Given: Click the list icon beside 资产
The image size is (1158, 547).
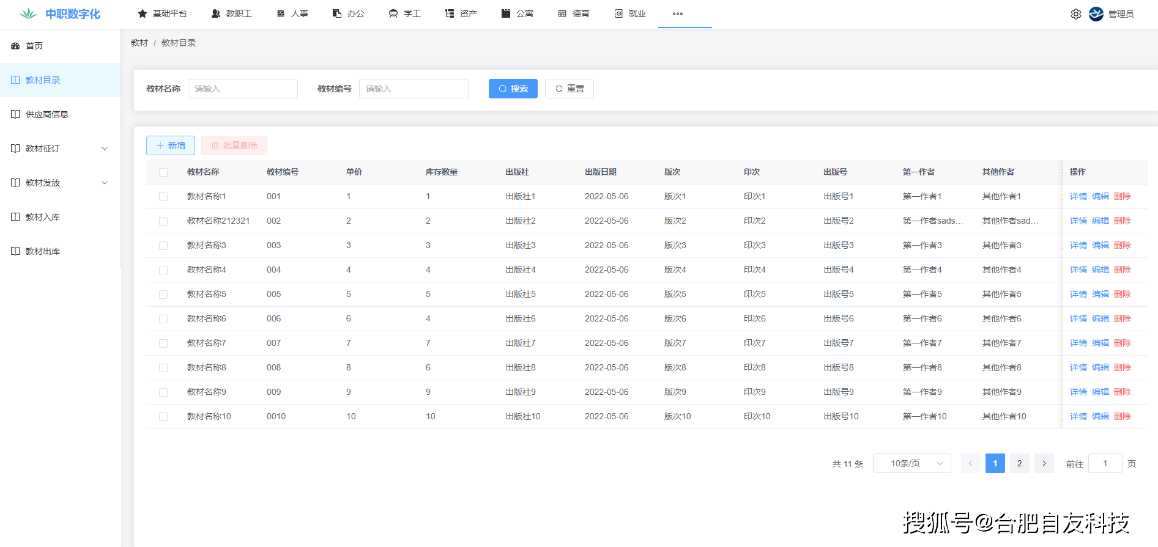Looking at the screenshot, I should (450, 13).
